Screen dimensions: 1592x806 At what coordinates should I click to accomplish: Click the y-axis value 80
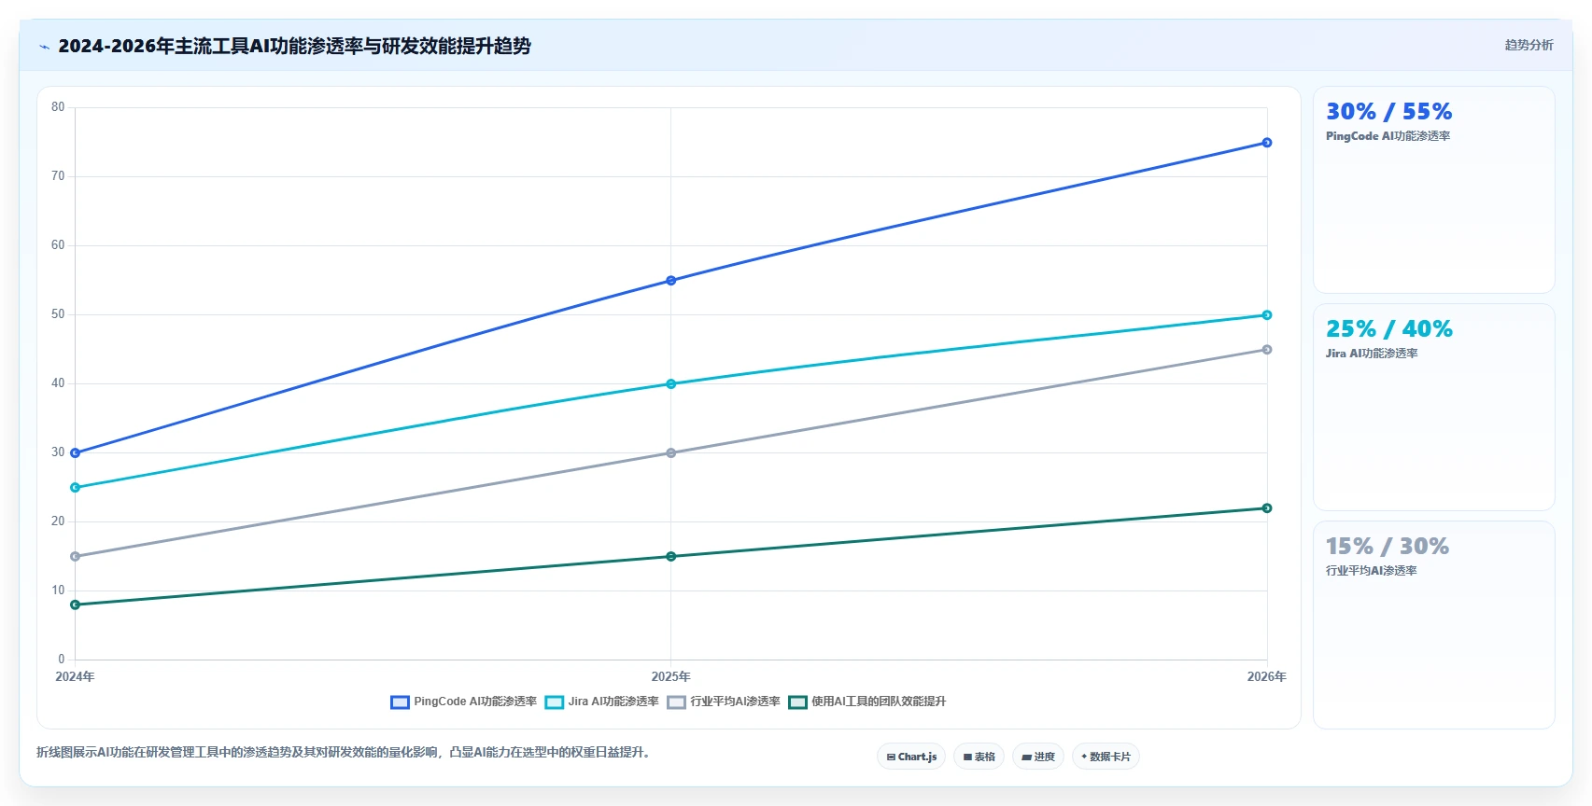[x=58, y=107]
